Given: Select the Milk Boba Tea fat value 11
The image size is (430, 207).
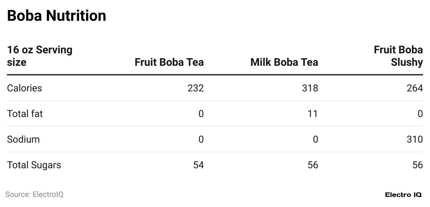Looking at the screenshot, I should 313,114.
